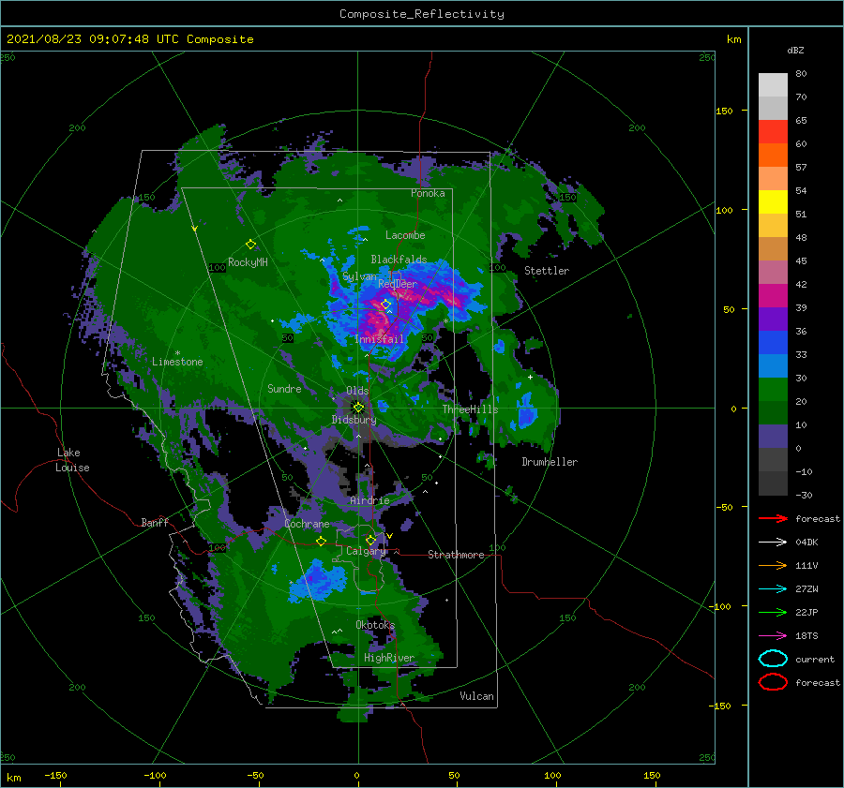844x788 pixels.
Task: Click the Vulcan label on the map
Action: click(476, 695)
